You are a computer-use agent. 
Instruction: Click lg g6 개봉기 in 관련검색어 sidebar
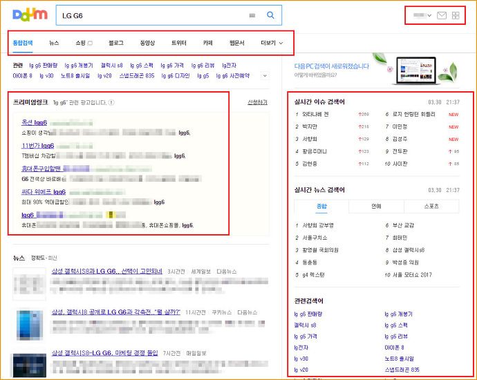(x=398, y=314)
